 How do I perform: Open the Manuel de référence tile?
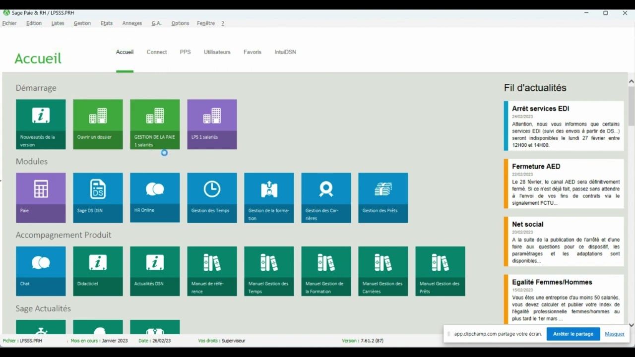click(212, 271)
